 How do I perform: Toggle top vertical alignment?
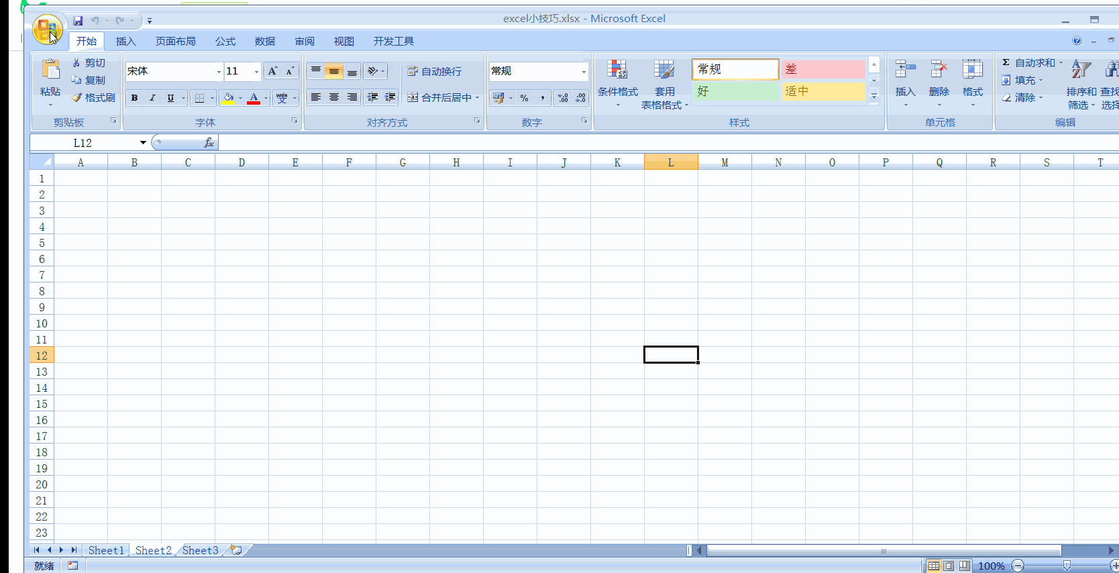(316, 71)
